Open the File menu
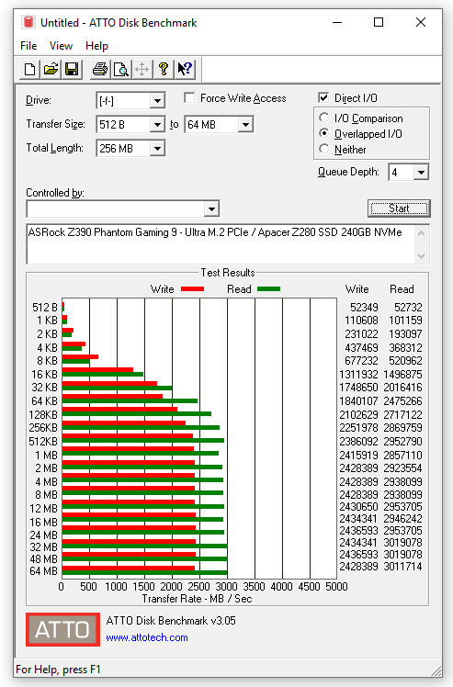Screen dimensions: 453x687 point(28,46)
